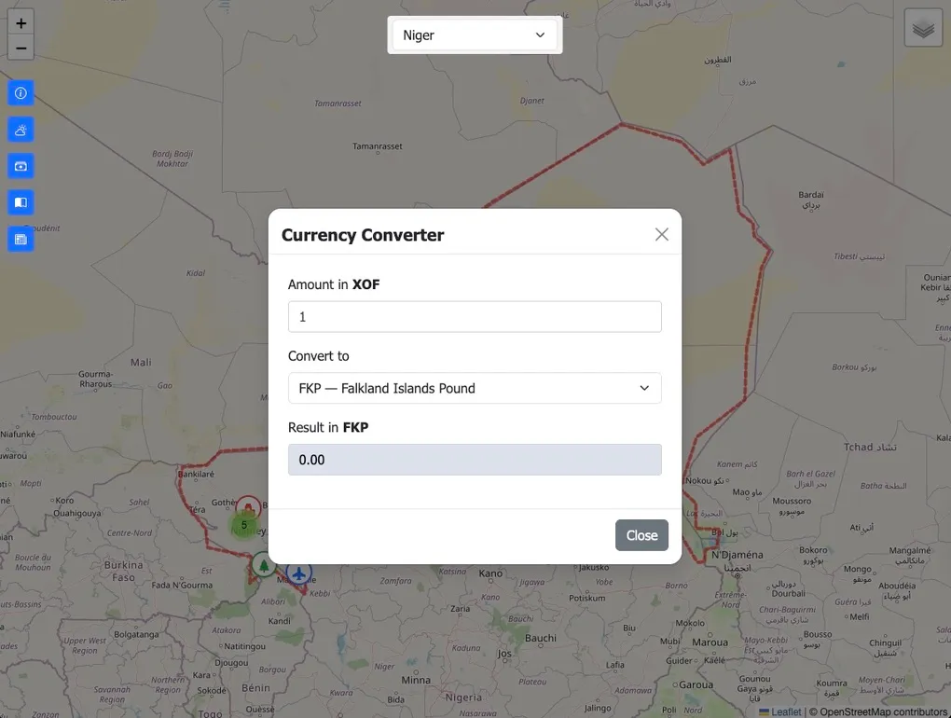
Task: Click the Result in FKP output field
Action: tap(475, 460)
